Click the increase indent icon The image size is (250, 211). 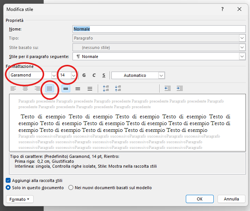tap(180, 89)
